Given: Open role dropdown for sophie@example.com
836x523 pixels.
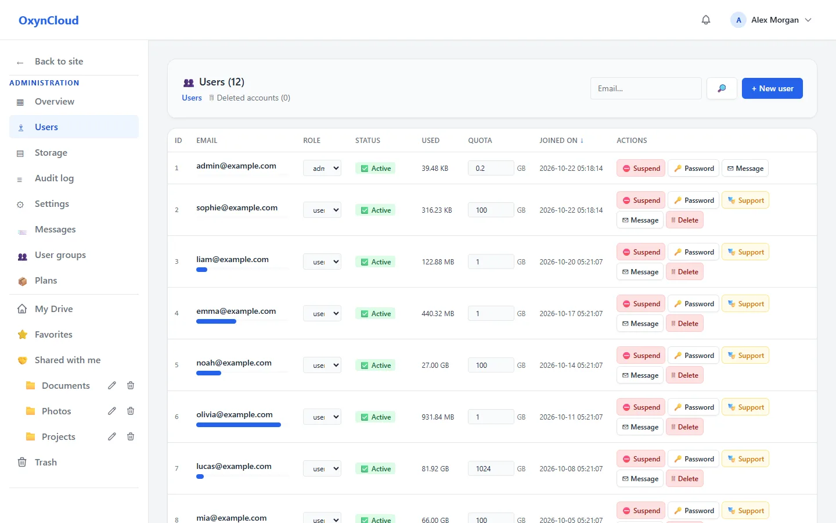Looking at the screenshot, I should (x=322, y=210).
